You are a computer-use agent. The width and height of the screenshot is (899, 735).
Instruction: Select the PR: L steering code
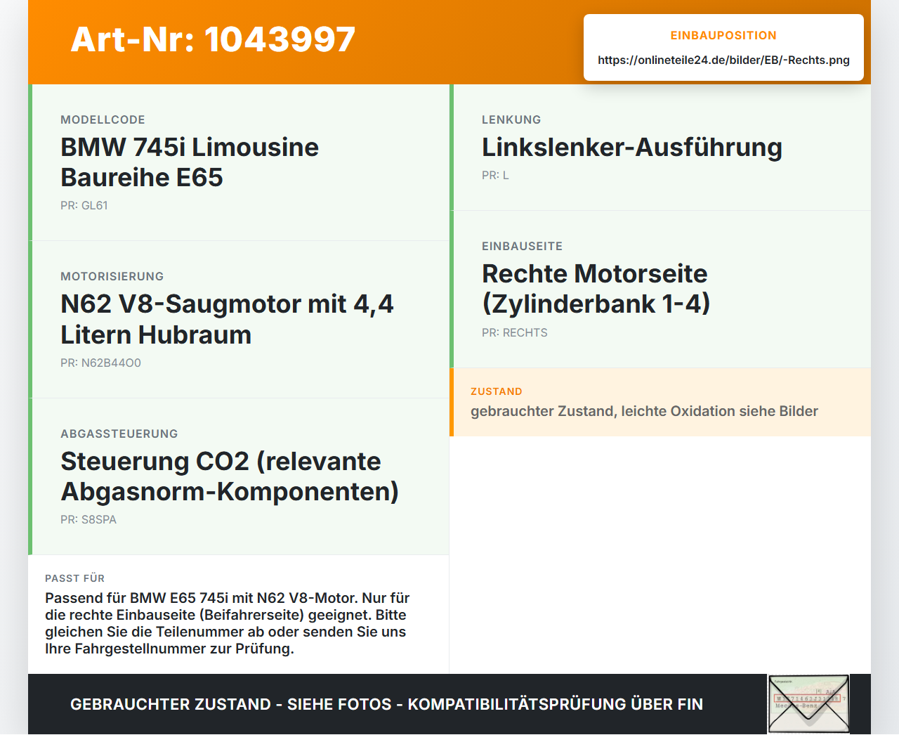(495, 176)
